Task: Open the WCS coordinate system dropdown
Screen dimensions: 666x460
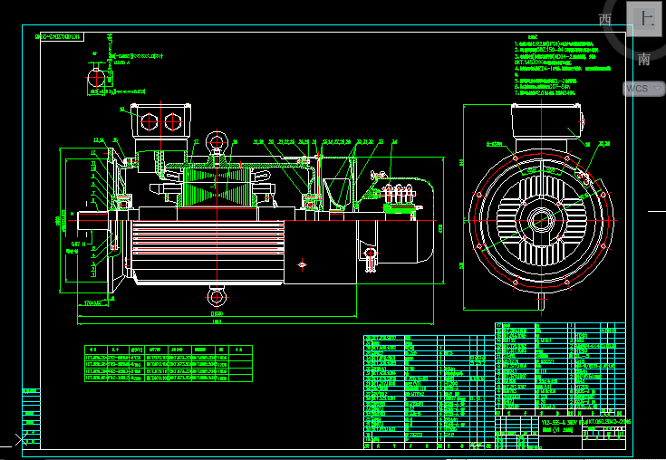Action: click(x=642, y=89)
